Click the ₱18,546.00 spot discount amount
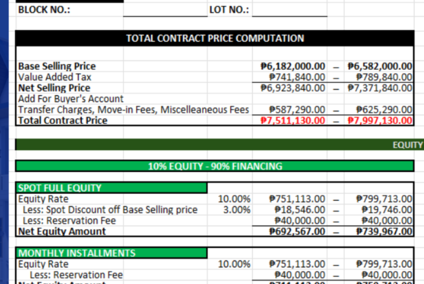Viewport: 424px width, 284px height. 299,210
